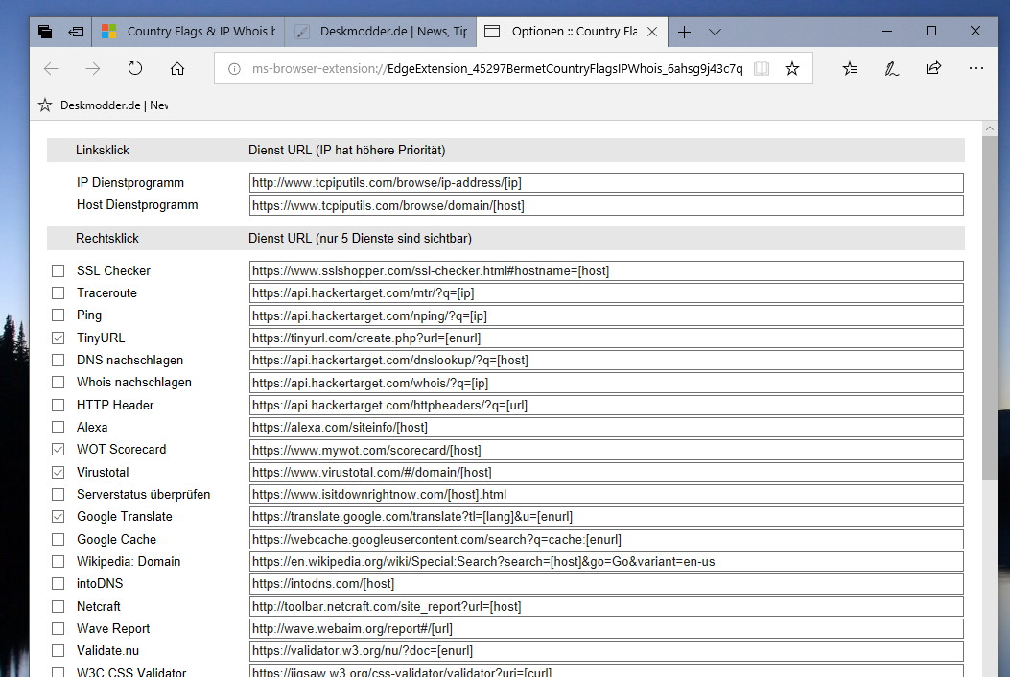Open the tabs you've set aside
This screenshot has height=677, width=1010.
45,32
